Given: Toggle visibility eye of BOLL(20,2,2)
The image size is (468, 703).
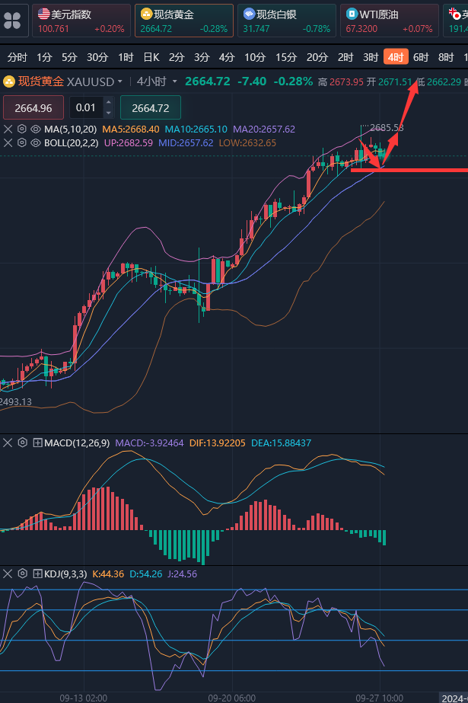Looking at the screenshot, I should pyautogui.click(x=35, y=143).
